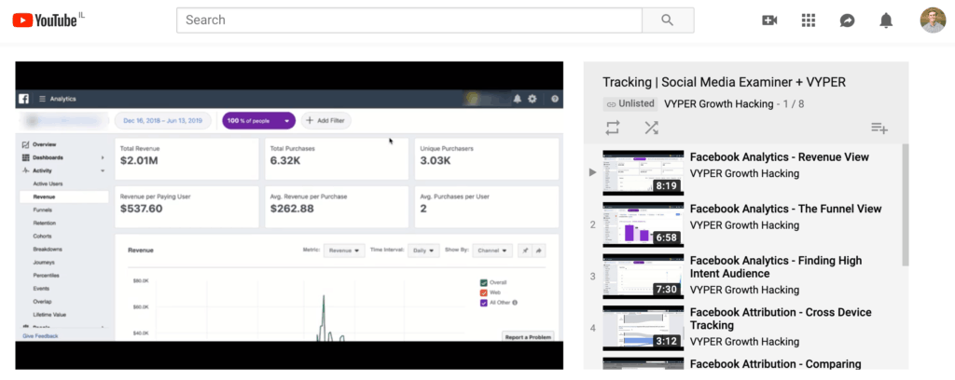Screen dimensions: 955x380
Task: Select Funnels in the sidebar
Action: point(42,210)
